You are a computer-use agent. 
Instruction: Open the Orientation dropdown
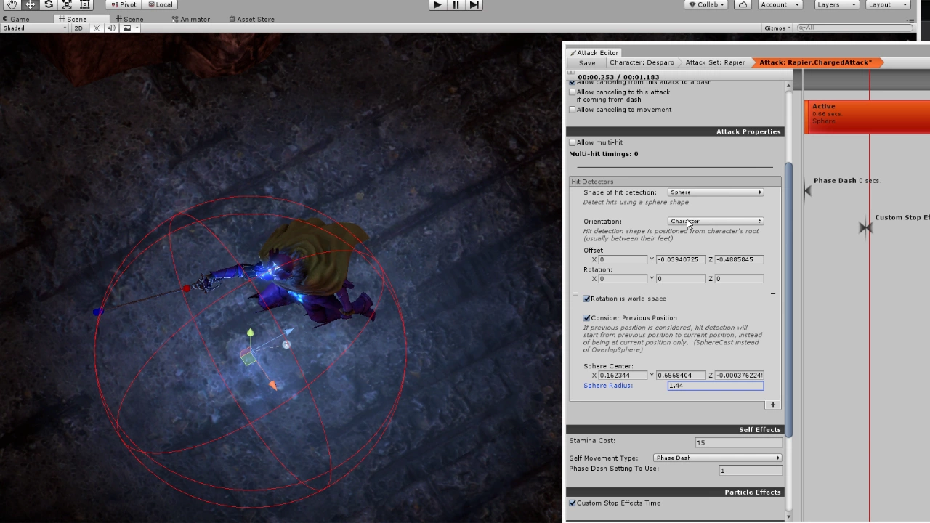pyautogui.click(x=716, y=221)
